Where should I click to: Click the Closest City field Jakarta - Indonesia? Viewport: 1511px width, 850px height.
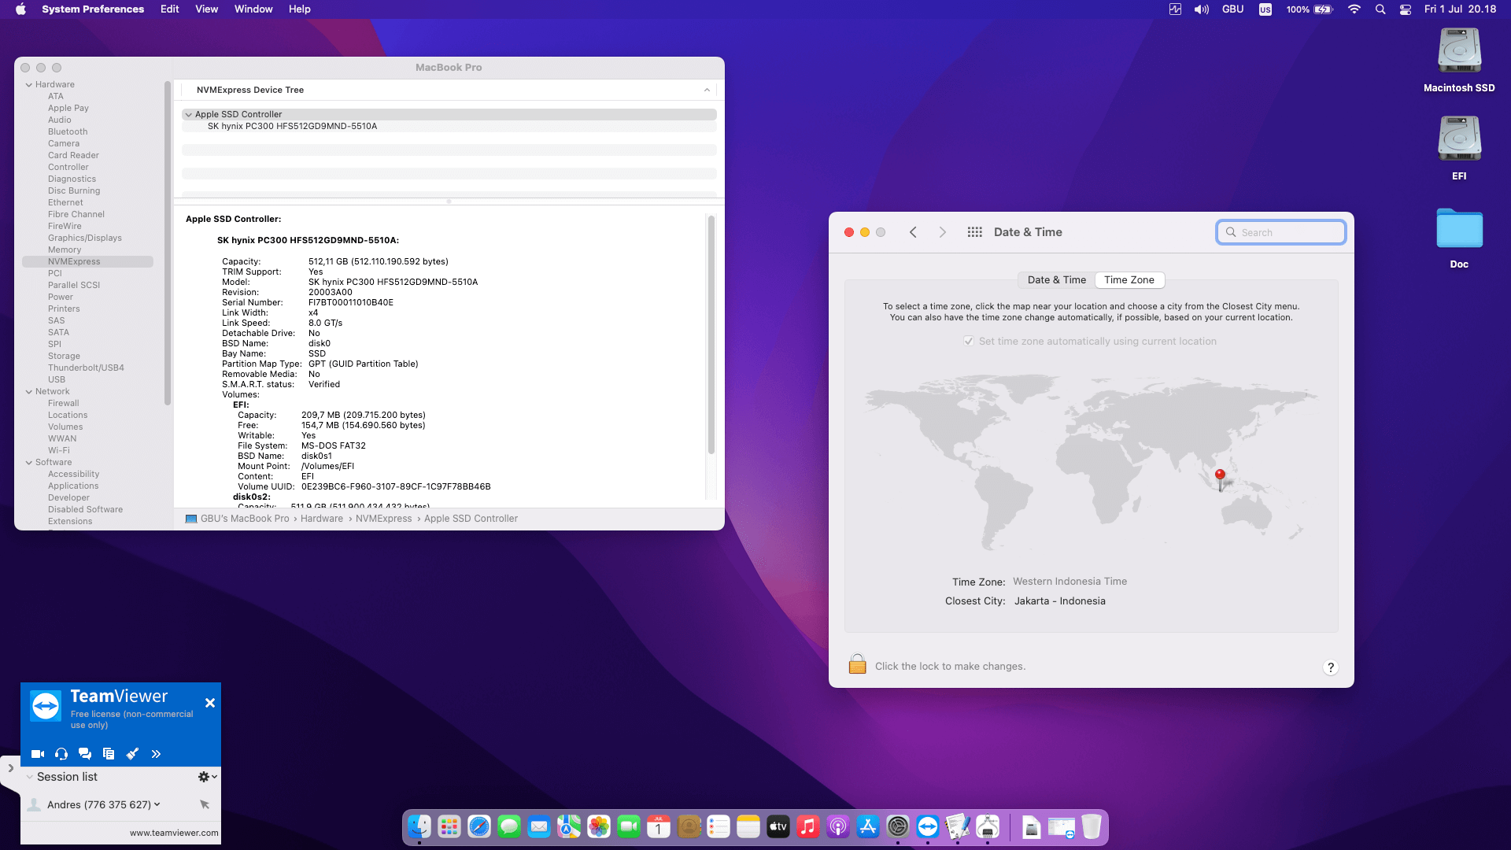[1059, 601]
